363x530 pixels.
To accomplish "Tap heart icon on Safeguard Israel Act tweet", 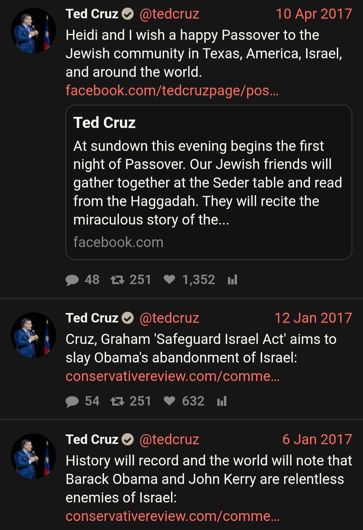I will 169,401.
